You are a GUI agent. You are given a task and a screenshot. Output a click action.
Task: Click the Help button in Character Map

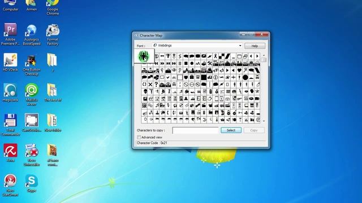pyautogui.click(x=255, y=46)
